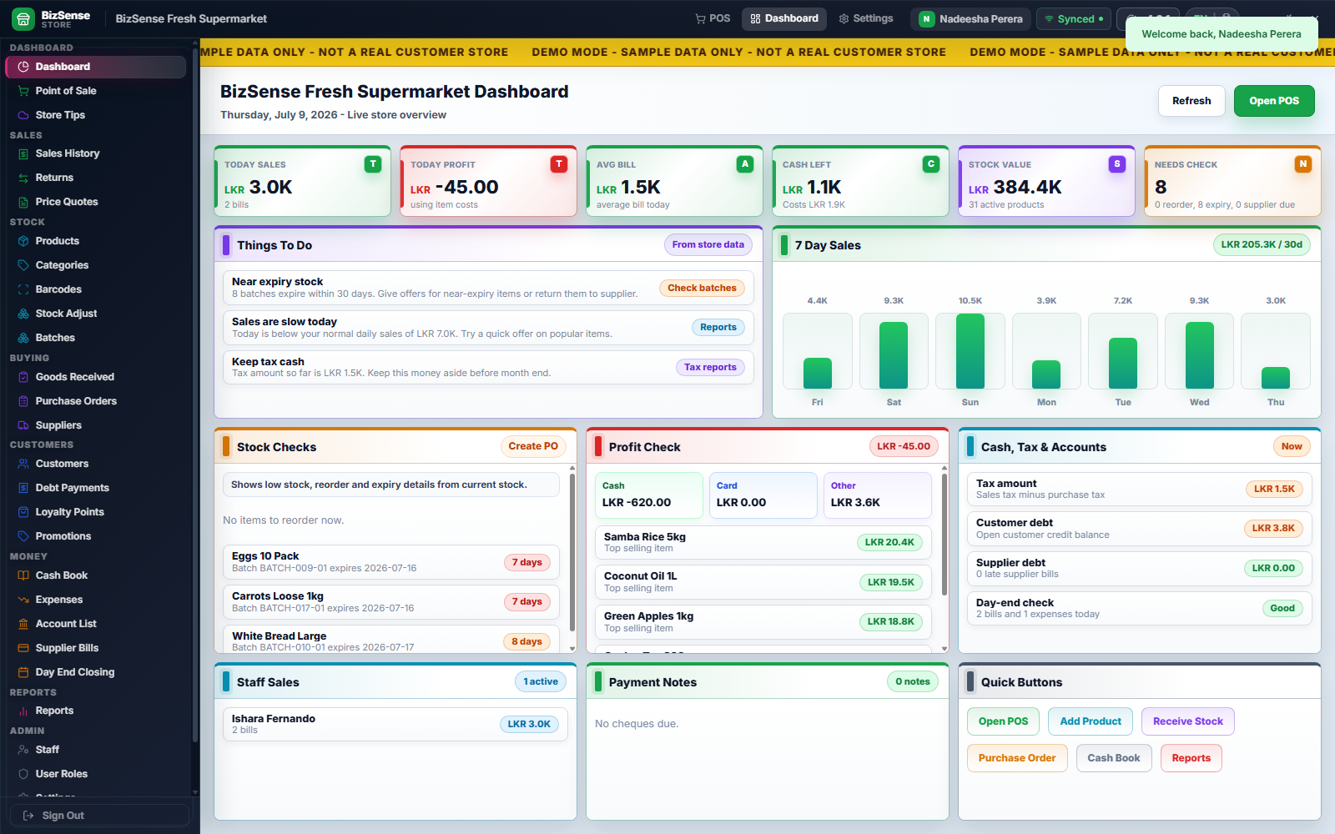This screenshot has height=834, width=1335.
Task: Click the Customer debt row
Action: (x=1139, y=529)
